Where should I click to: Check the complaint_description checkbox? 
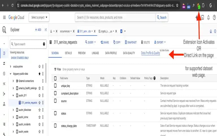point(55,93)
